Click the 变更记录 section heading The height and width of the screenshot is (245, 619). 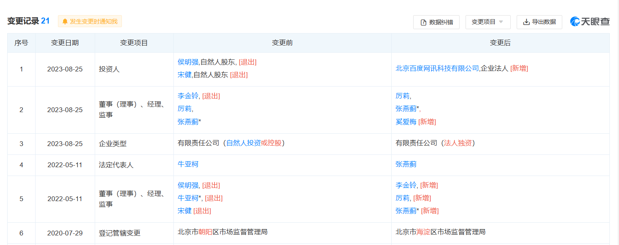tap(23, 21)
